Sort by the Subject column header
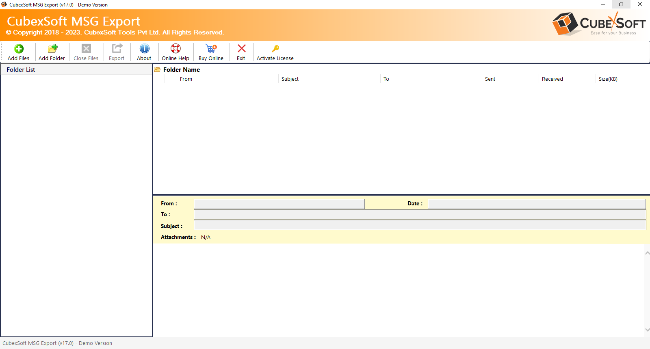This screenshot has width=650, height=349. [x=329, y=79]
